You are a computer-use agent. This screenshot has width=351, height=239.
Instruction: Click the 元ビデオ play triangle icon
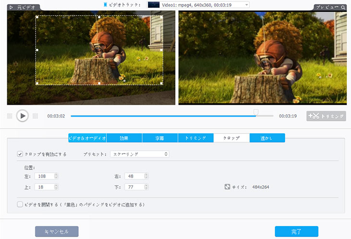(11, 7)
